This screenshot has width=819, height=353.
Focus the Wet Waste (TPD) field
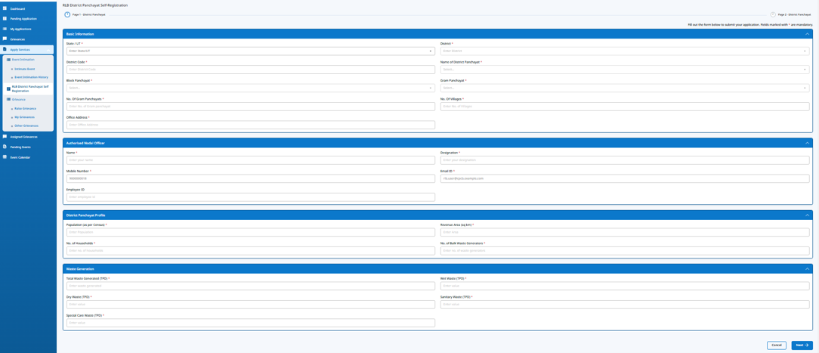tap(625, 286)
